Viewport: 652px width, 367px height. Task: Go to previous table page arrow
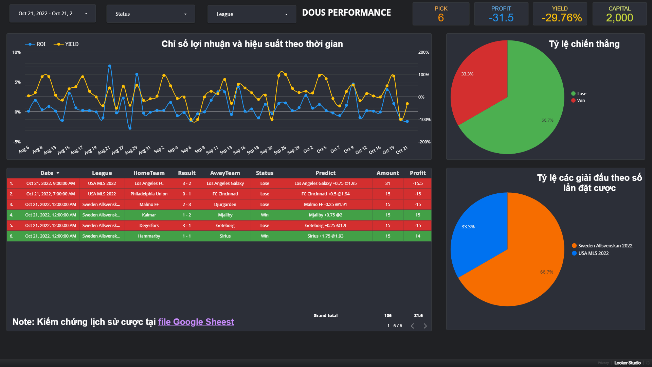tap(412, 326)
